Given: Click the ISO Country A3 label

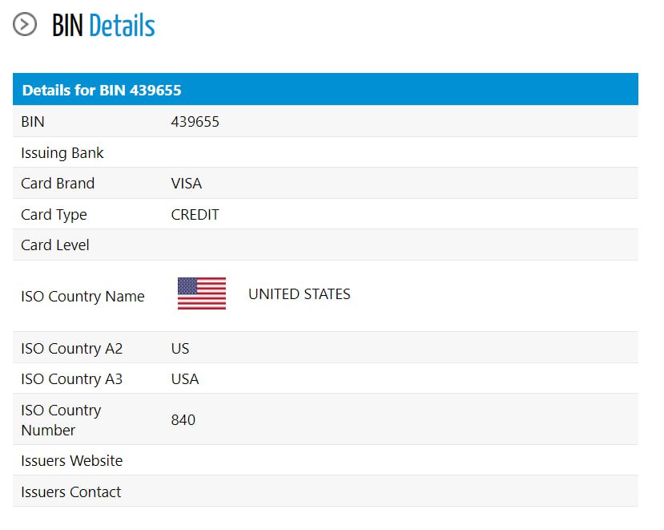Looking at the screenshot, I should click(x=72, y=379).
